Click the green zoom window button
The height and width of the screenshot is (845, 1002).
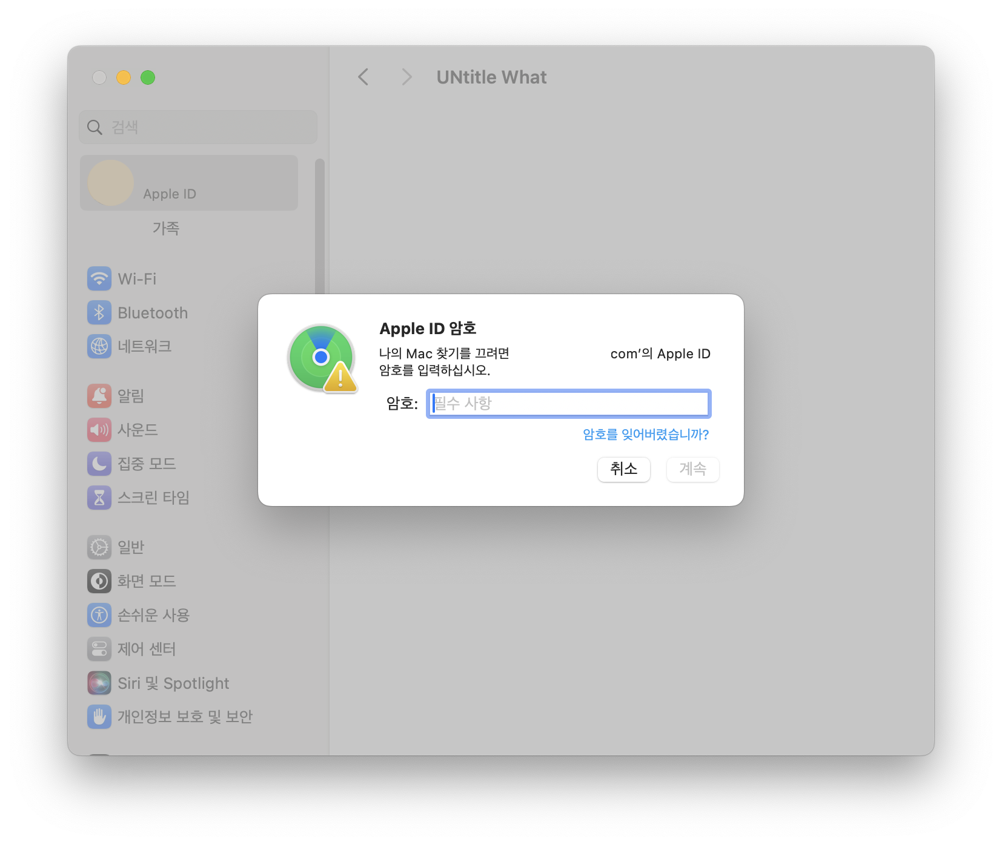click(x=148, y=77)
